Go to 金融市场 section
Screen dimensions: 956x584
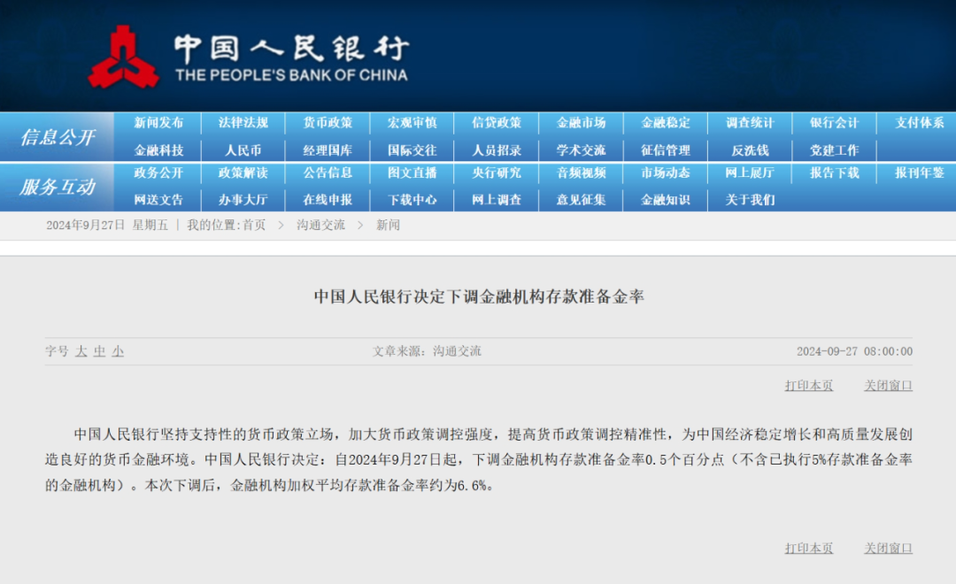pos(581,122)
